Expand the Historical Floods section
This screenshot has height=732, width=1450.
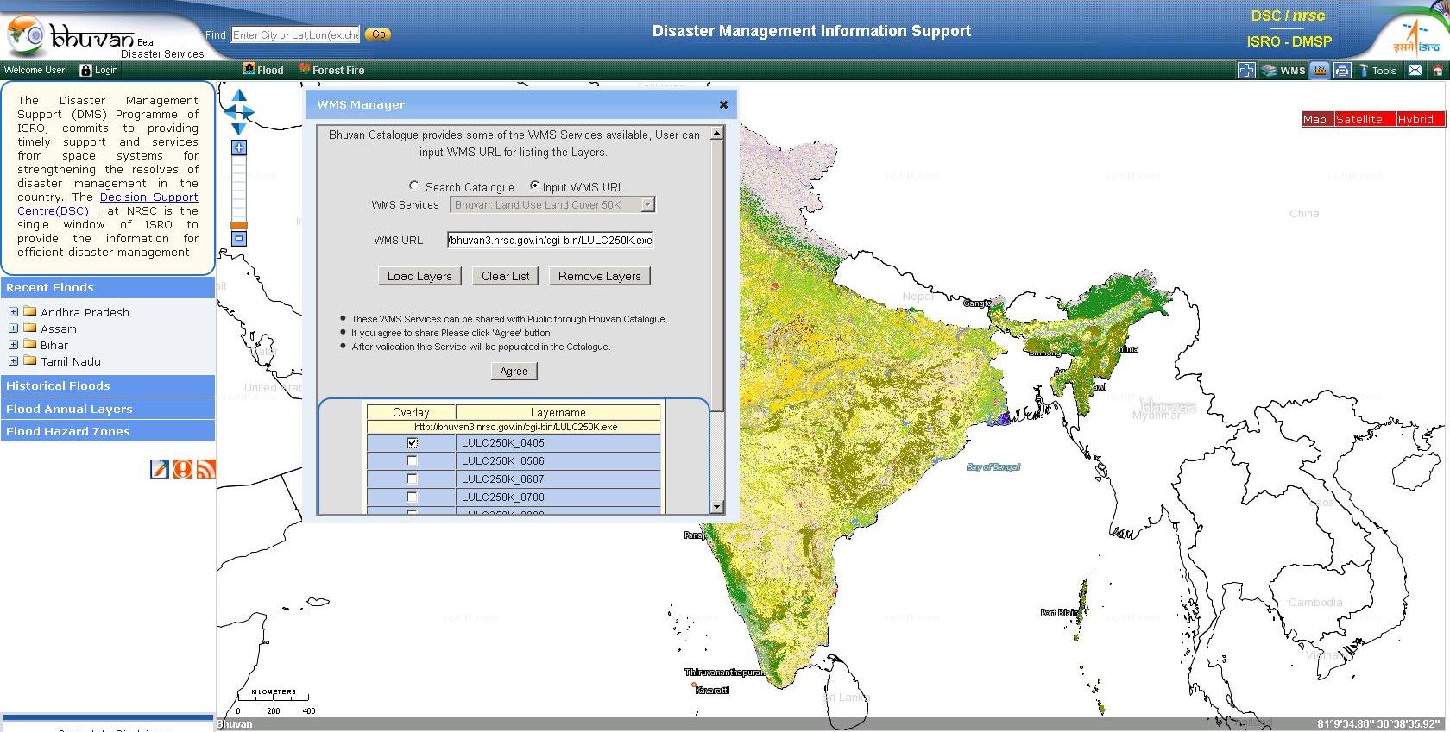tap(108, 385)
